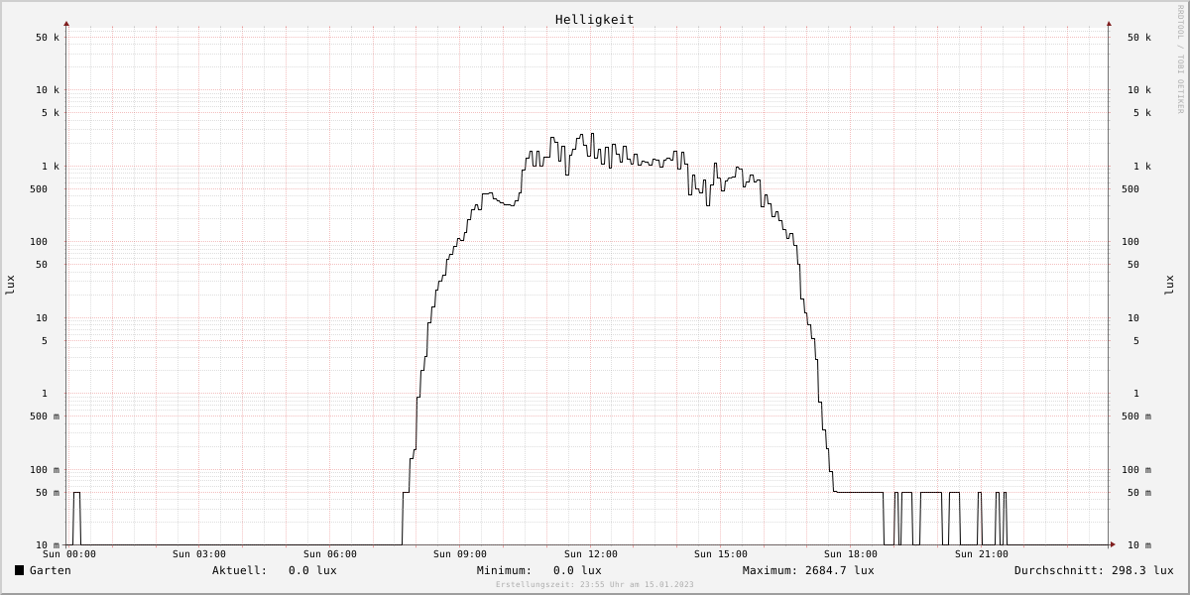Select the "Garten" legend label

click(51, 570)
